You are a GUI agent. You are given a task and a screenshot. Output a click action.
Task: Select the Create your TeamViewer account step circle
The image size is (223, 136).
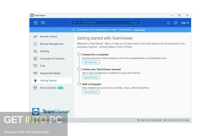pyautogui.click(x=79, y=69)
